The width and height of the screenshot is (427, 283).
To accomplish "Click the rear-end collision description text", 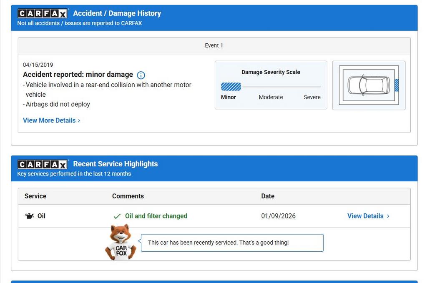I will click(107, 90).
